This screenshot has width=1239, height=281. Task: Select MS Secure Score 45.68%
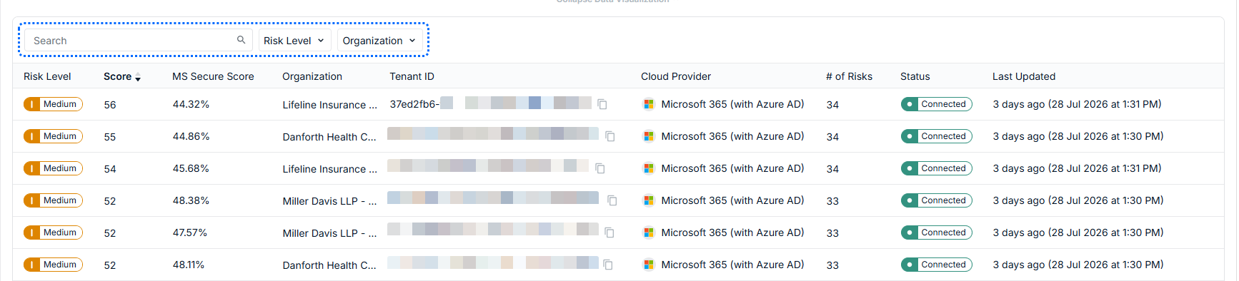(x=191, y=168)
